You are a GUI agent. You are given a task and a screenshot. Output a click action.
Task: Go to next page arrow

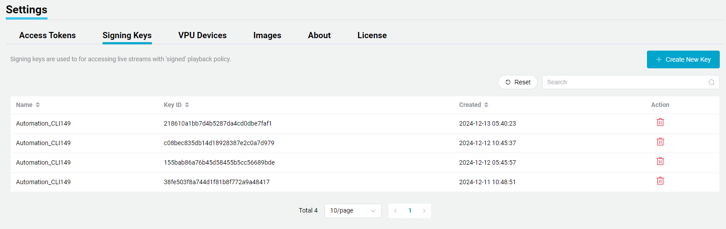[x=424, y=211]
